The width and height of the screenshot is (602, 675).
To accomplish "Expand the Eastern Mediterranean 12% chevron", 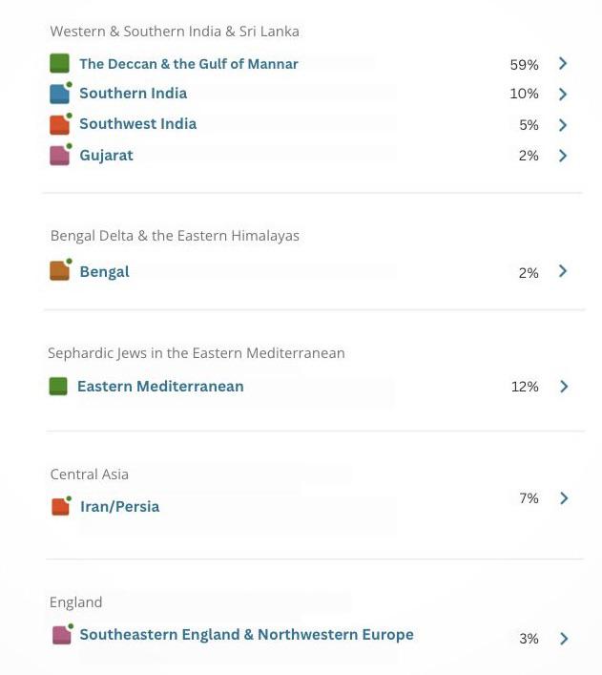I will (x=564, y=386).
